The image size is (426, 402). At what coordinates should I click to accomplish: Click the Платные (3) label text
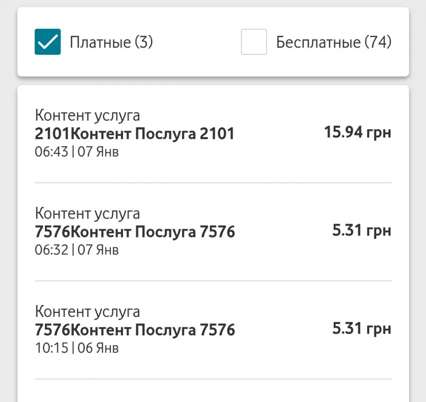pyautogui.click(x=111, y=42)
